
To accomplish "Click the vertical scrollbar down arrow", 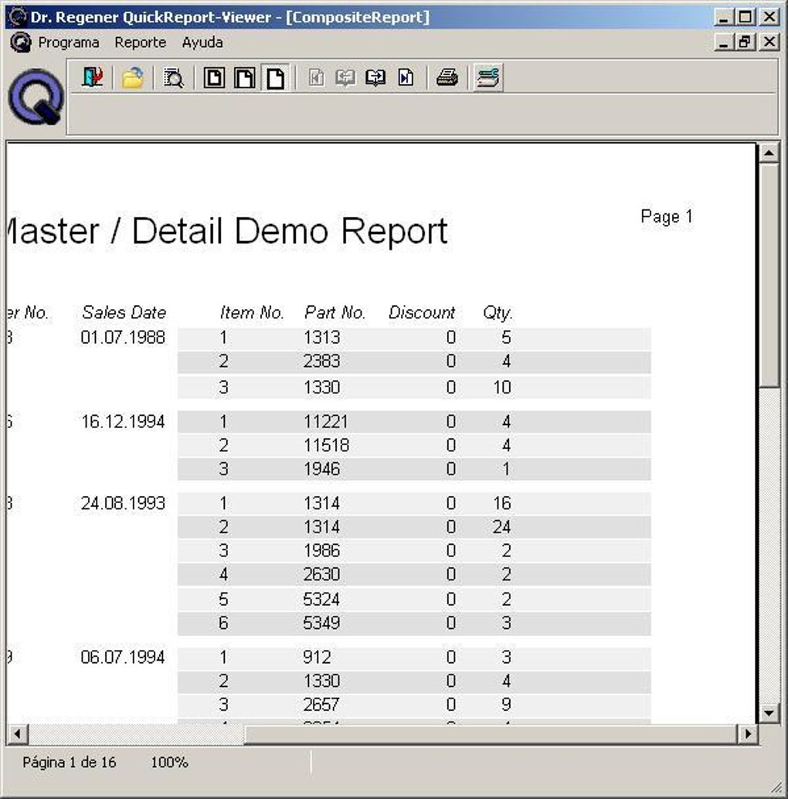I will 769,712.
